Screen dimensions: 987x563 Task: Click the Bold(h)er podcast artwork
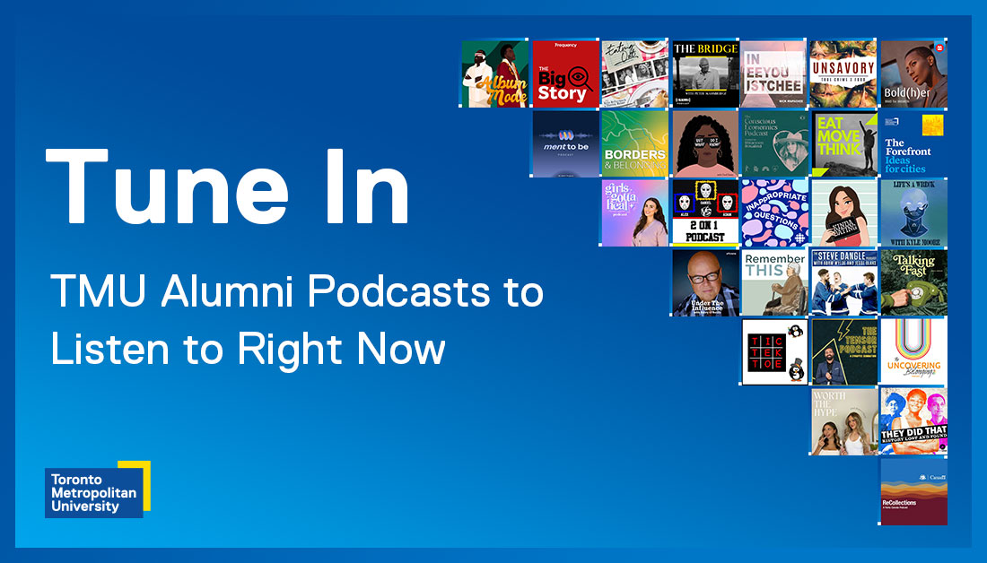coord(913,74)
